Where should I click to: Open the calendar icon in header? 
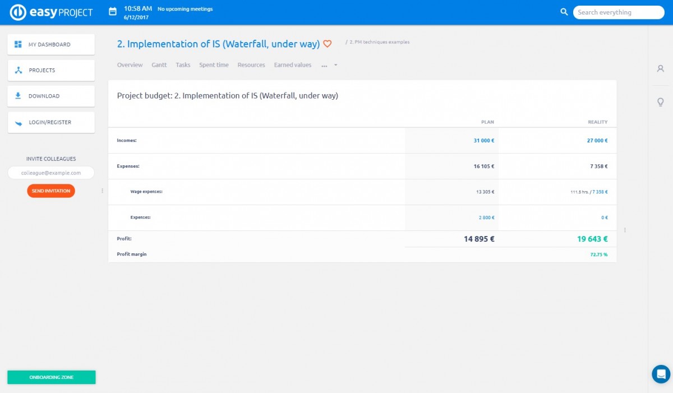(x=113, y=12)
